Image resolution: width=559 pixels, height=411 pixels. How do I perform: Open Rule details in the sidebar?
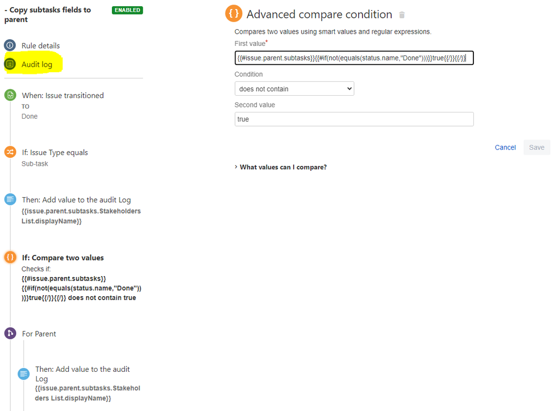[x=41, y=46]
